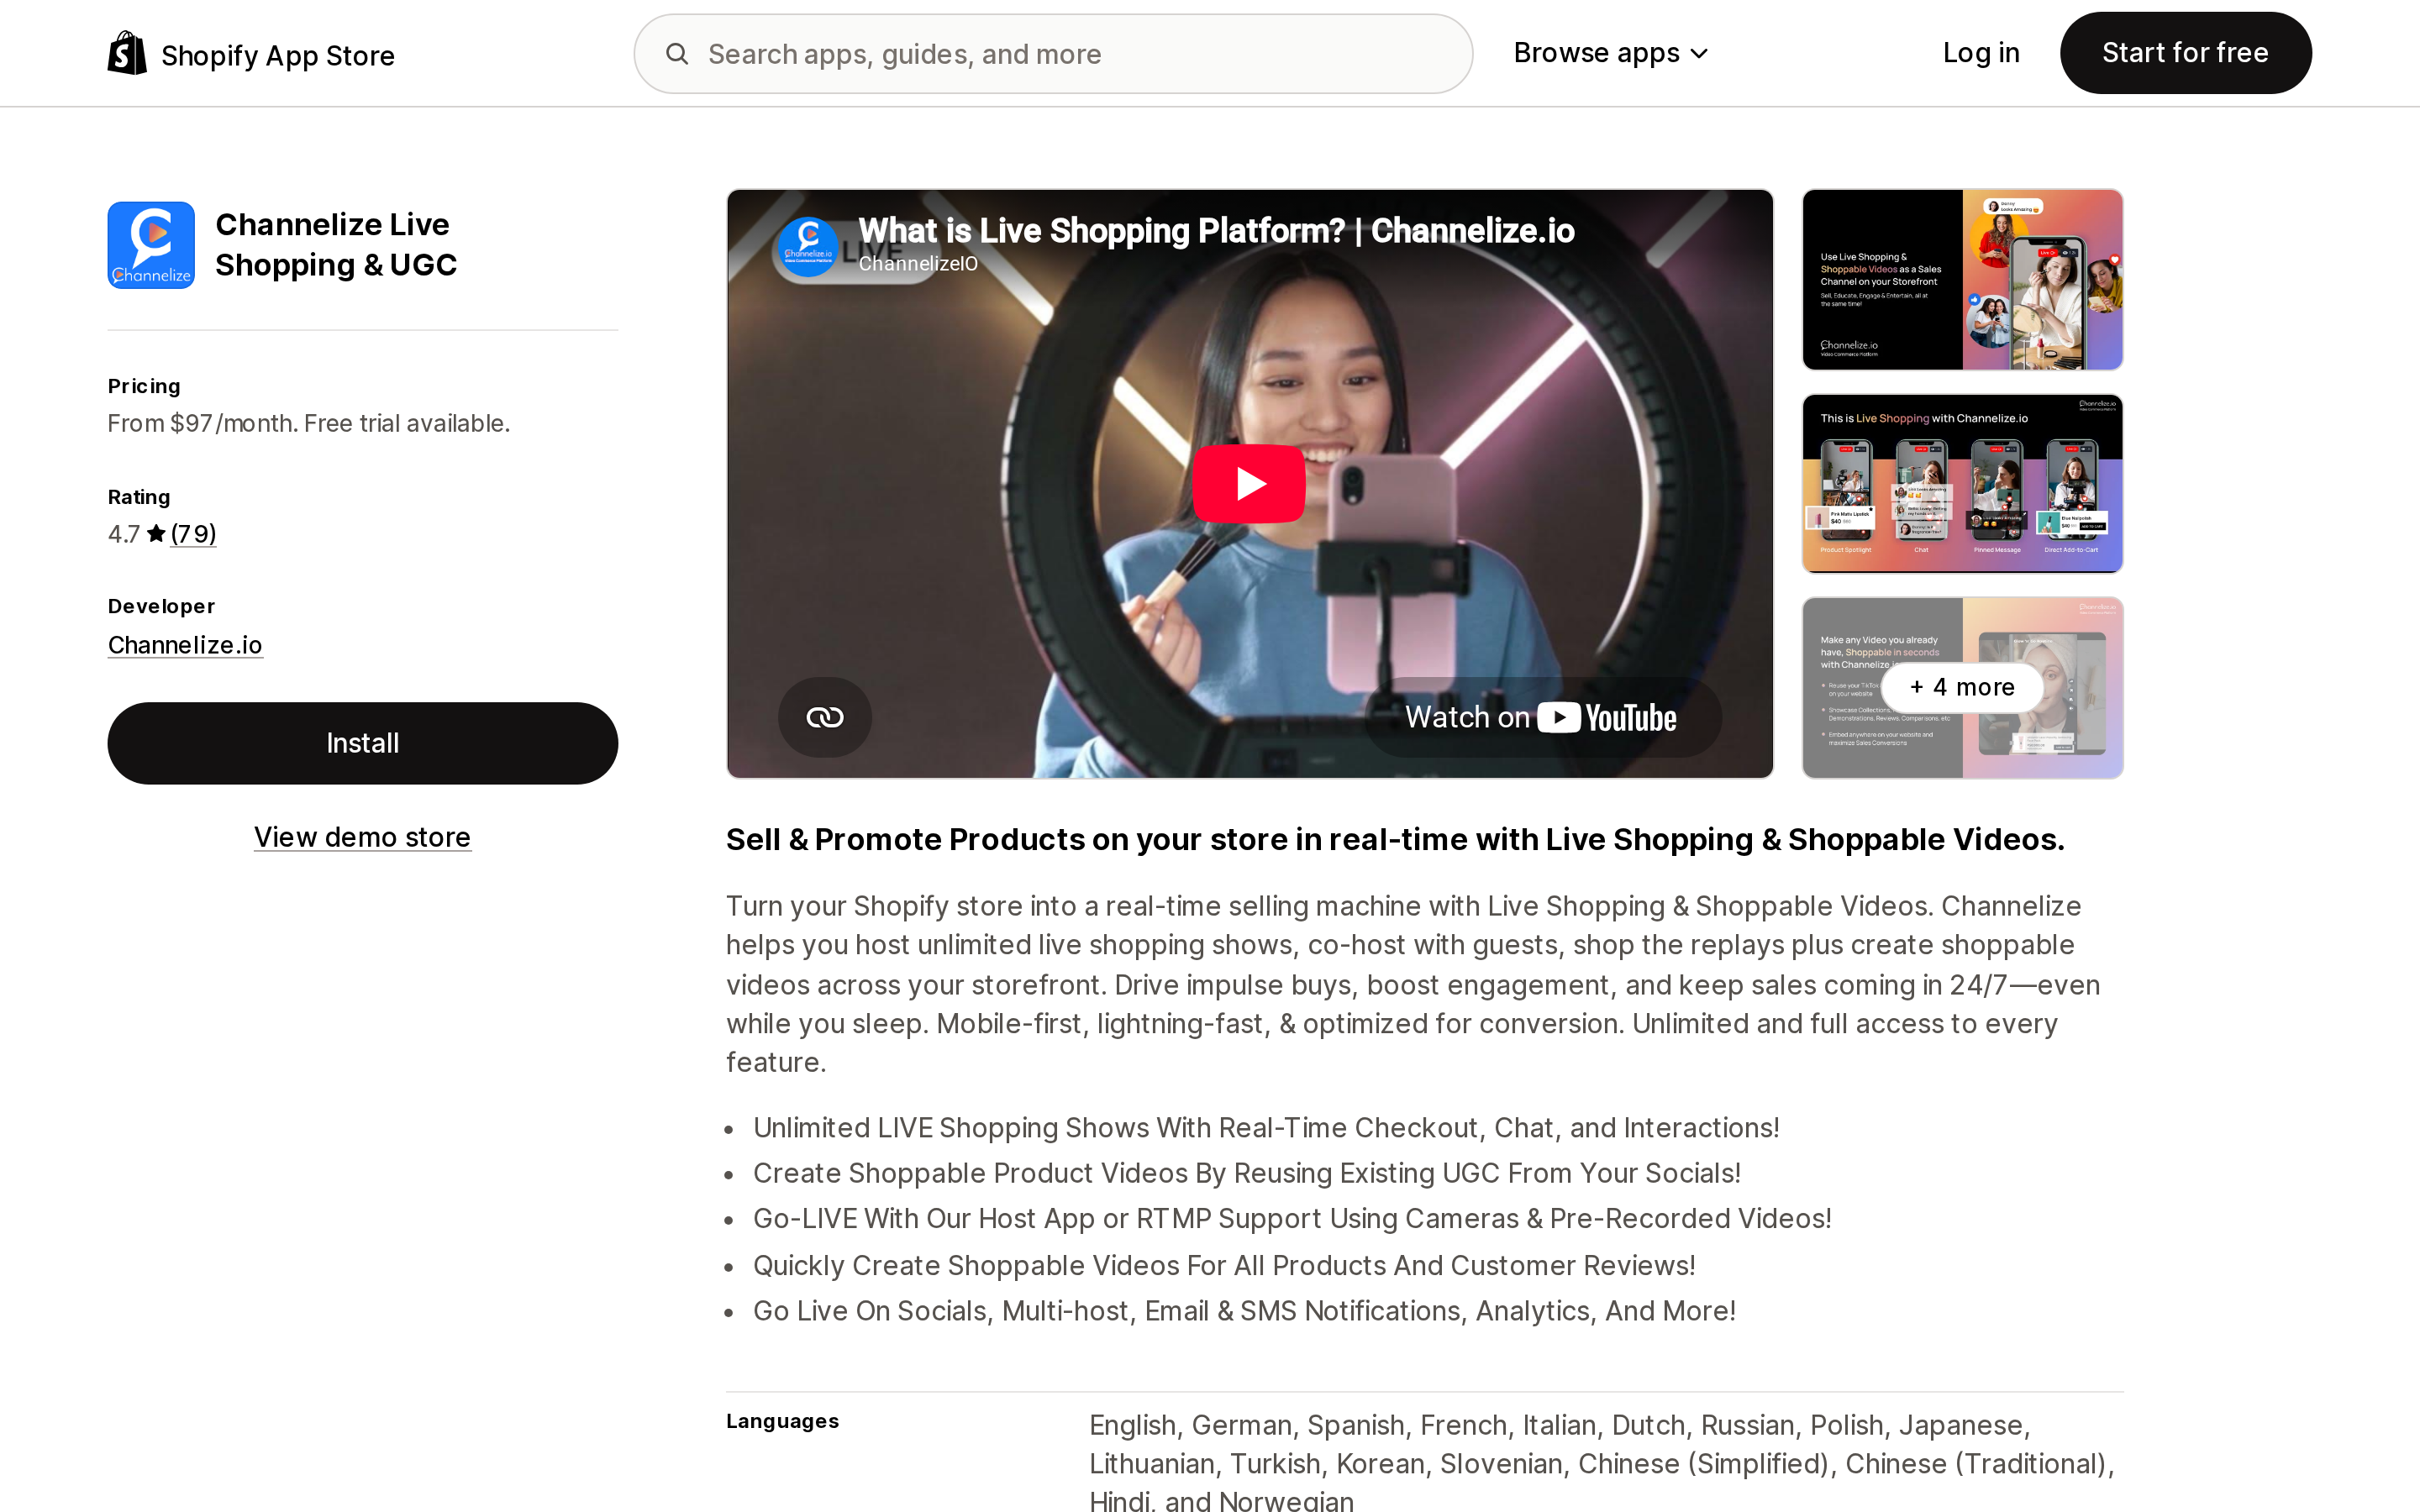This screenshot has height=1512, width=2420.
Task: Click the search magnifier icon
Action: [x=677, y=54]
